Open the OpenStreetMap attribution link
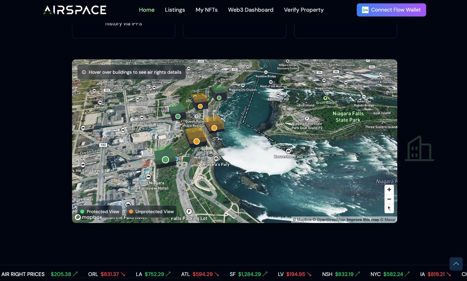The height and width of the screenshot is (281, 467). (329, 220)
